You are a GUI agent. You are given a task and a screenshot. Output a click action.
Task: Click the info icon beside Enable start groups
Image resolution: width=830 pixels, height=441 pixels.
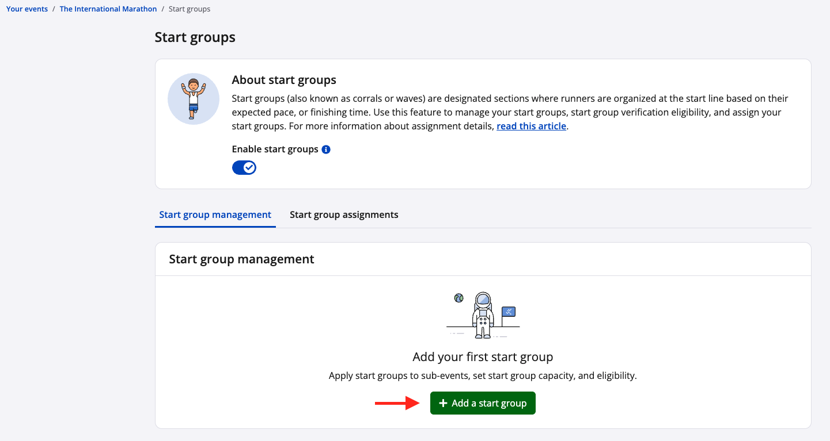326,149
